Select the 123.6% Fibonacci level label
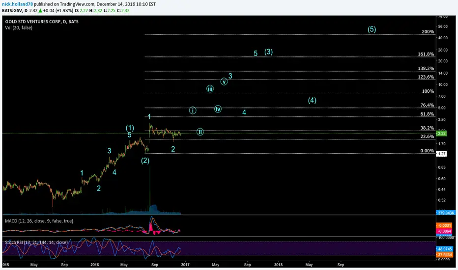Screen dimensions: 458x270 426,77
